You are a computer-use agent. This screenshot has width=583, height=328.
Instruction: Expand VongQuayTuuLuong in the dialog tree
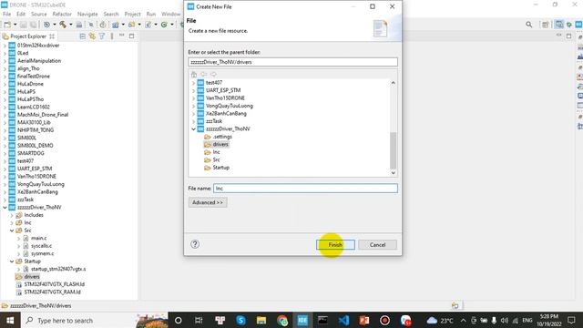coord(194,106)
